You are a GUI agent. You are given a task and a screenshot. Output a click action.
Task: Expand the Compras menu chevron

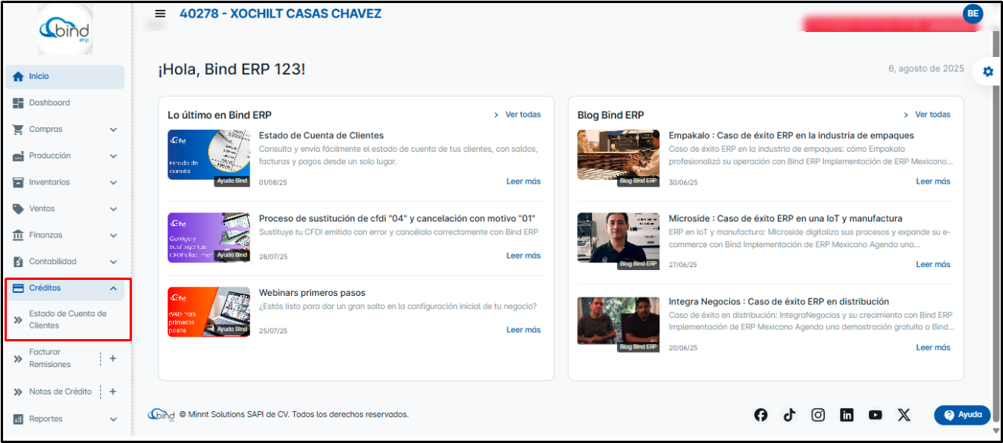pyautogui.click(x=113, y=130)
